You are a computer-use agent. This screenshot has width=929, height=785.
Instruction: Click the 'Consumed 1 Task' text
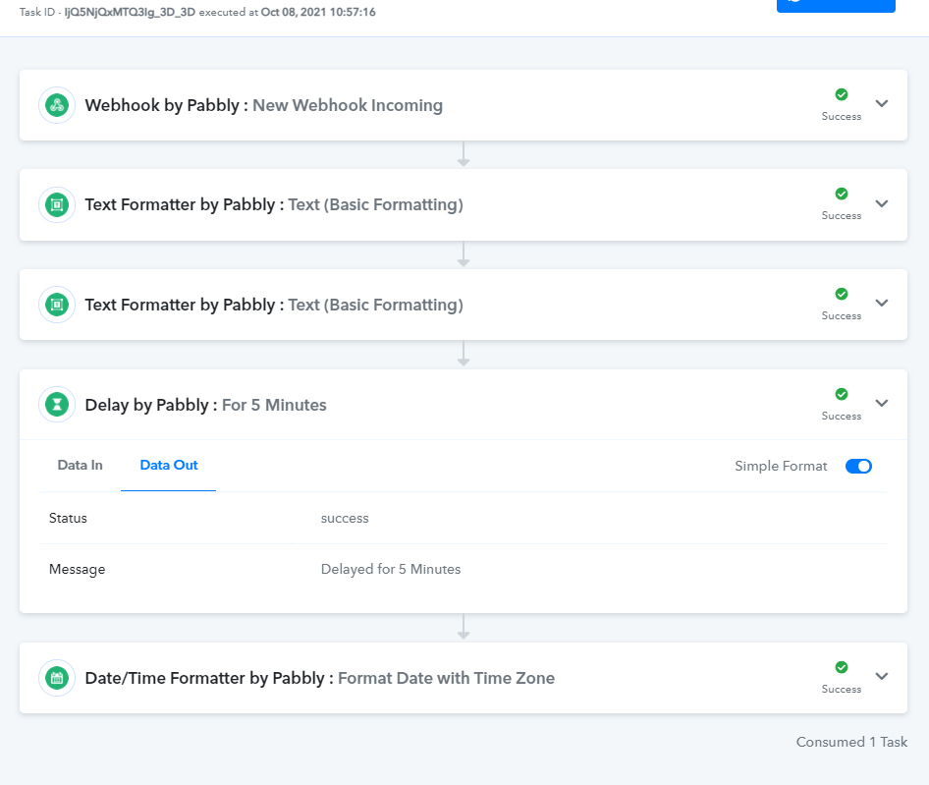pyautogui.click(x=851, y=743)
